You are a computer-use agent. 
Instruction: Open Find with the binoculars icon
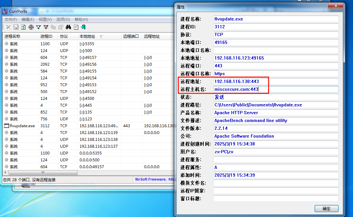(x=68, y=27)
